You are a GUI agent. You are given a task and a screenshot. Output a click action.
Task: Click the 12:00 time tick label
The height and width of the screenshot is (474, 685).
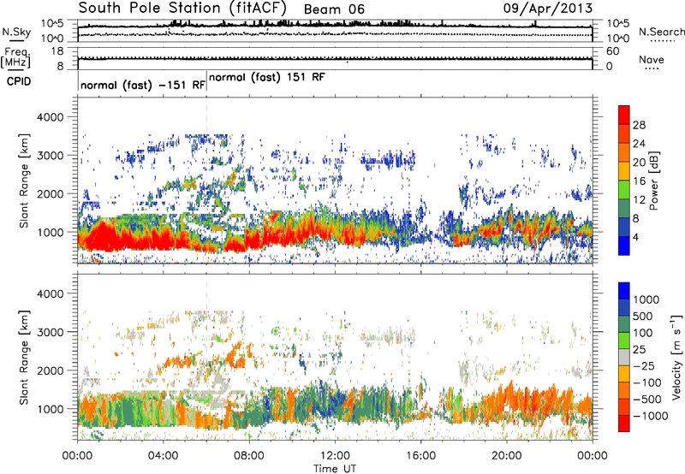335,456
